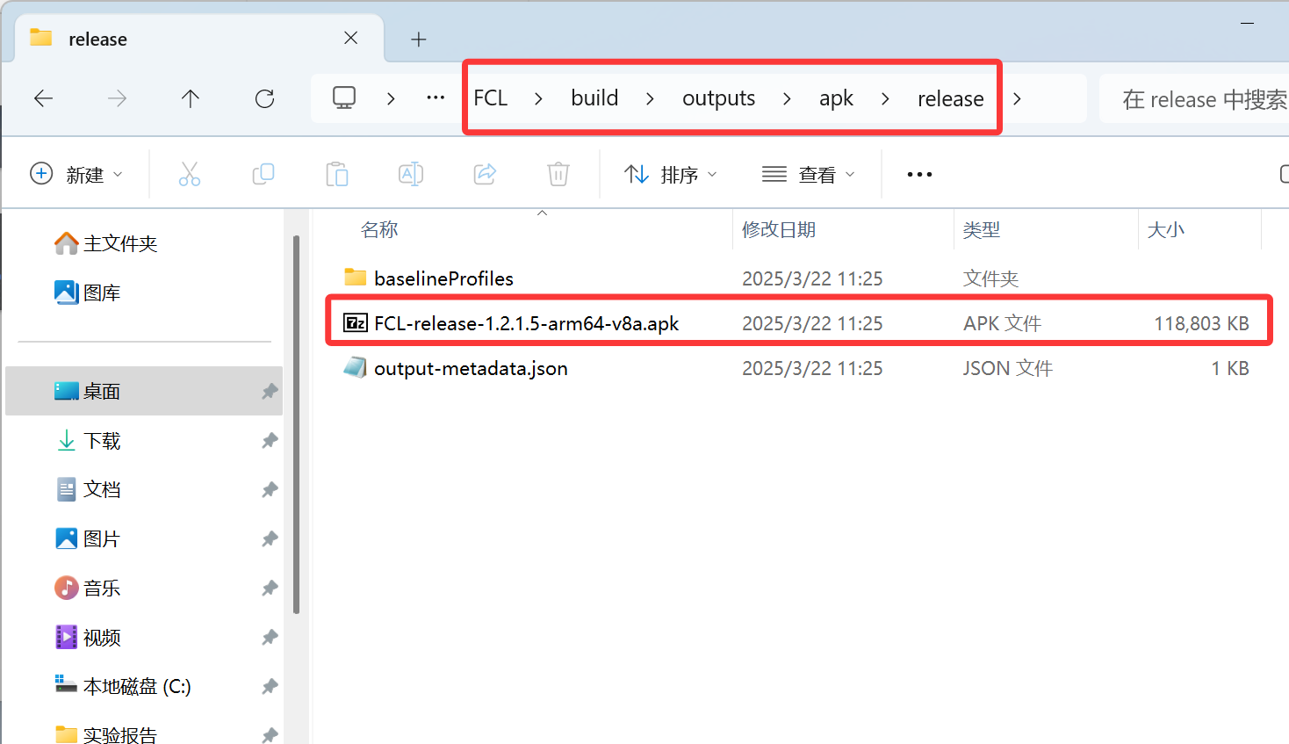Click the sidebar vertical scrollbar
This screenshot has width=1289, height=744.
(296, 424)
